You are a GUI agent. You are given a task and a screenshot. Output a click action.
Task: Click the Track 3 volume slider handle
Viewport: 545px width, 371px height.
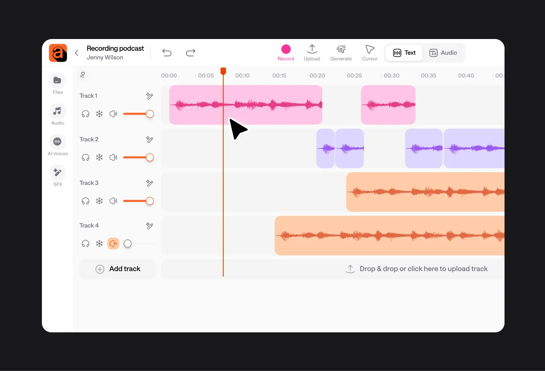[x=150, y=201]
